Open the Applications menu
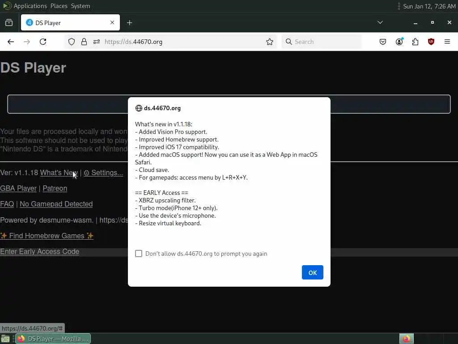 pos(30,6)
